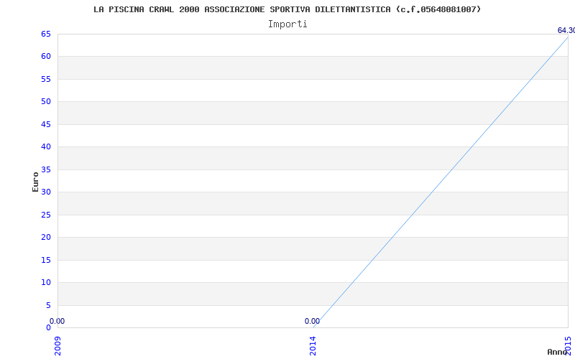The width and height of the screenshot is (575, 359).
Task: Click the 5 value on the y-axis
Action: pos(48,306)
